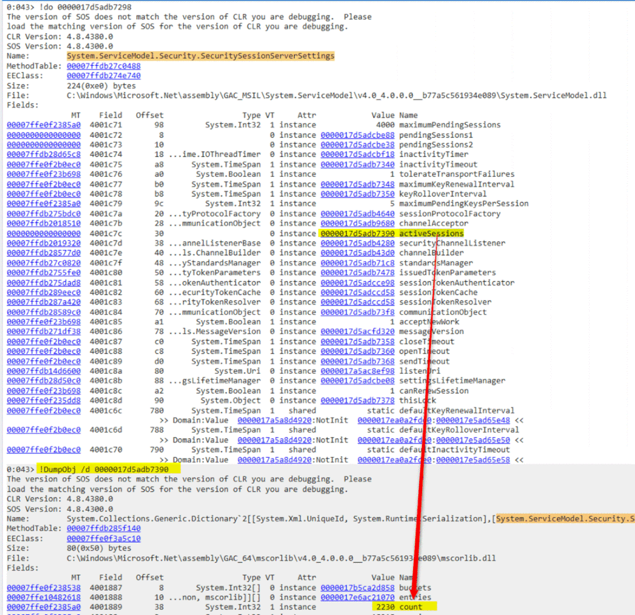Click highlighted SecuritySessionServerSettings class name

(200, 56)
